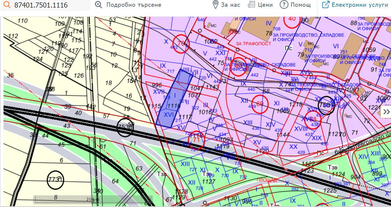
Task: Open the "Помощ" help link
Action: pos(301,5)
